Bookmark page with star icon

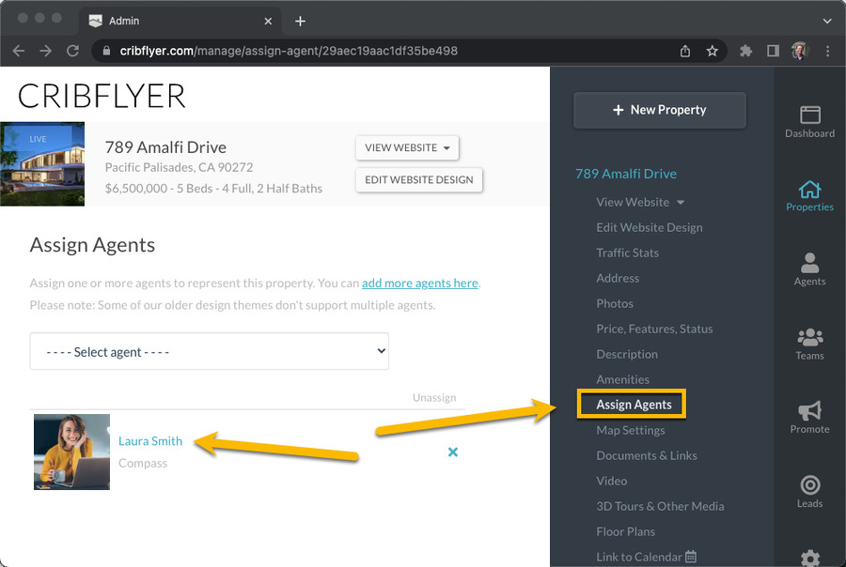712,51
